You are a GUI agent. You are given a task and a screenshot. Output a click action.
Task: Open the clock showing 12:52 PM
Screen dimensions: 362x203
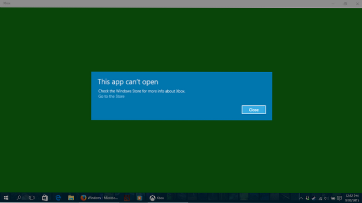[352, 198]
